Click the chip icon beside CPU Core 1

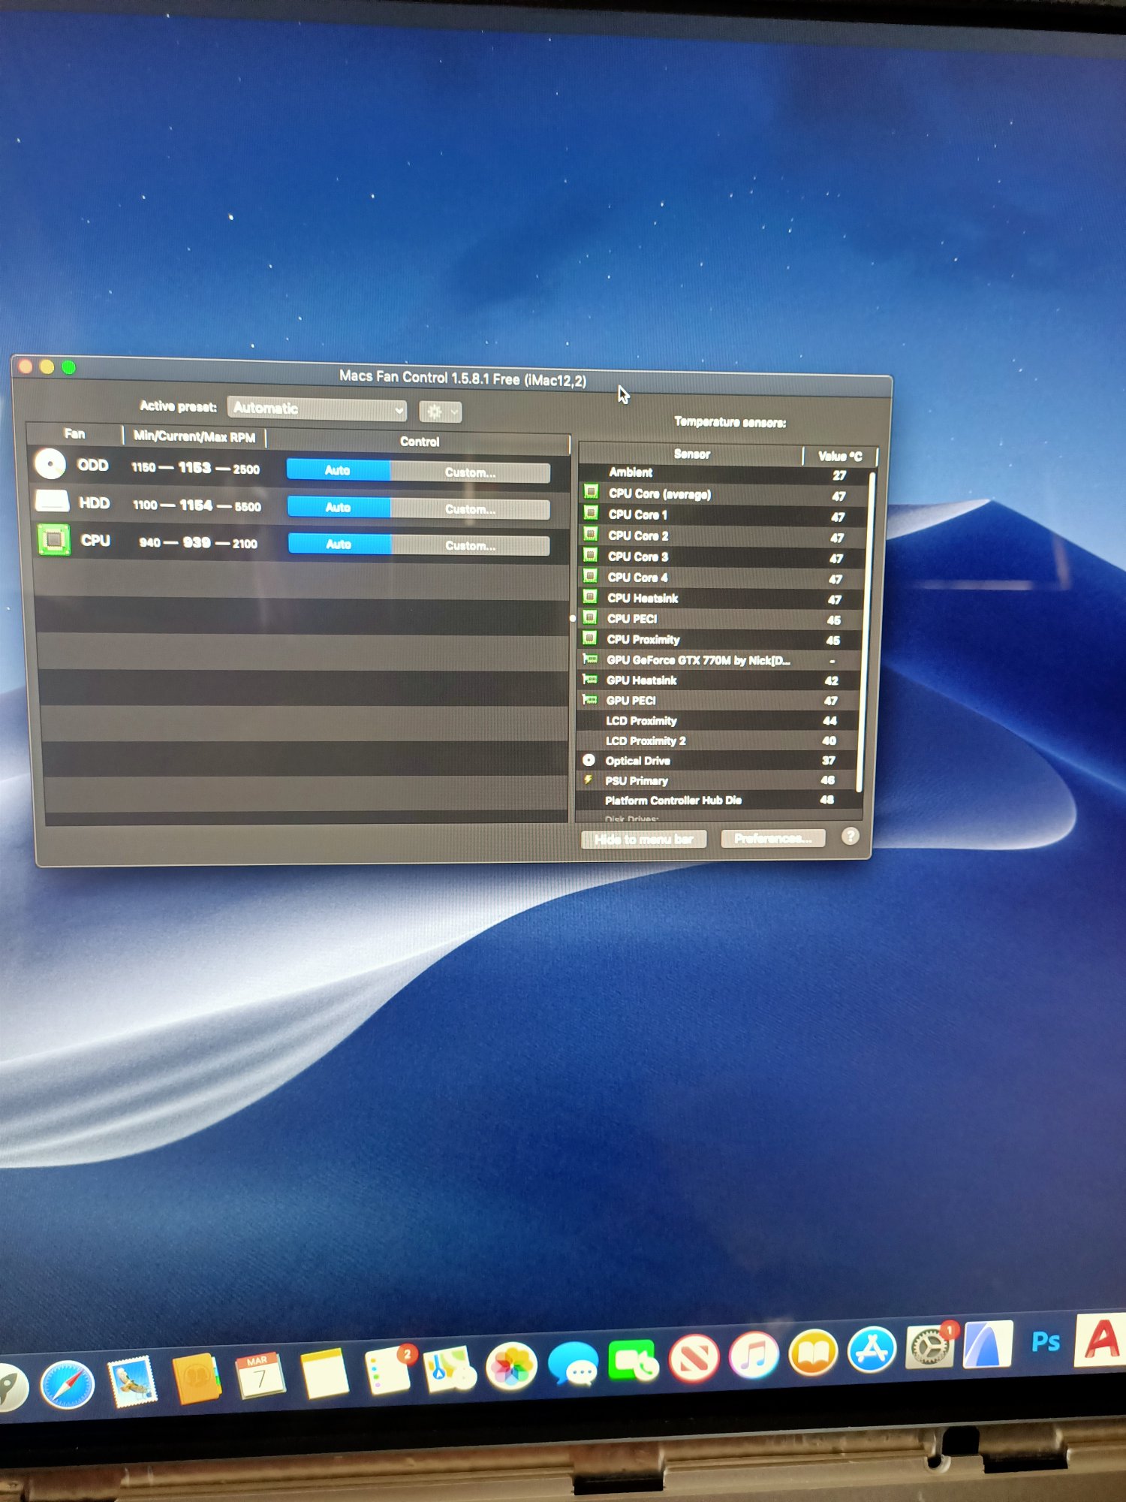(x=592, y=513)
